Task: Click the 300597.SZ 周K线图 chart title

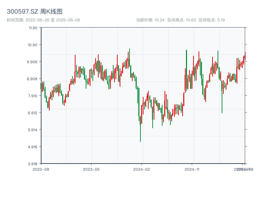Action: pyautogui.click(x=35, y=12)
